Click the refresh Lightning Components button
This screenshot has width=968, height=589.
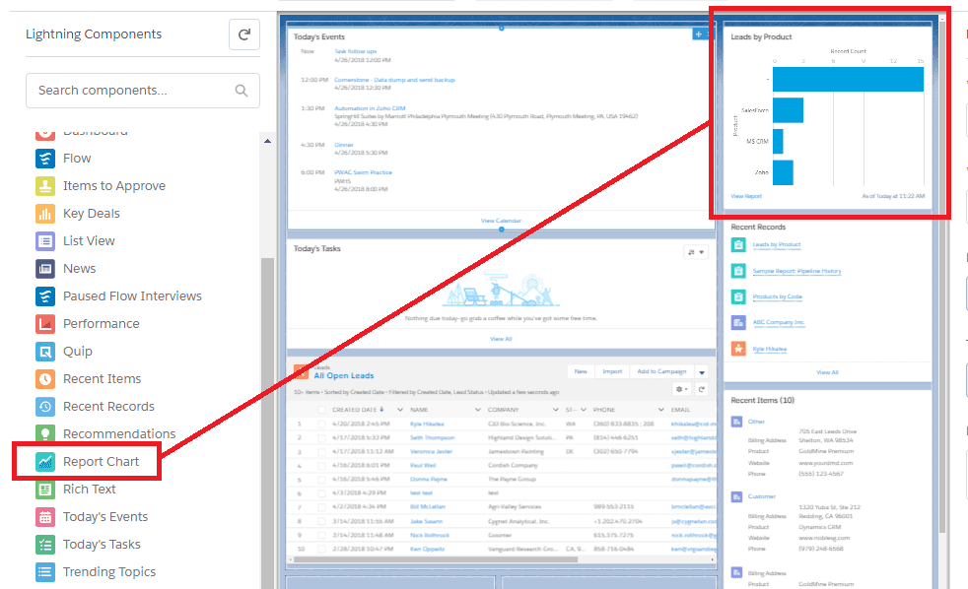pos(244,34)
